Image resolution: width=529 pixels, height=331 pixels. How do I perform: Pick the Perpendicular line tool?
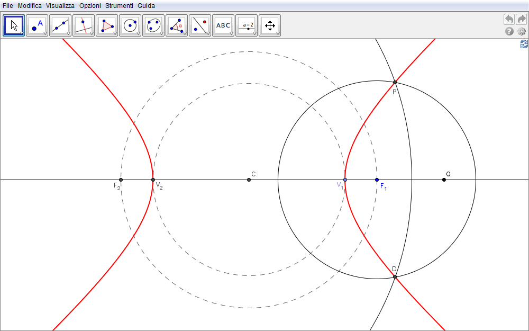pos(84,25)
